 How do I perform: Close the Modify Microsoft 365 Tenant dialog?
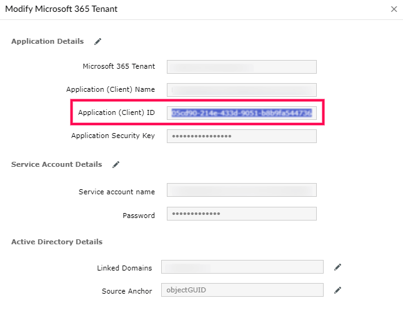click(394, 9)
